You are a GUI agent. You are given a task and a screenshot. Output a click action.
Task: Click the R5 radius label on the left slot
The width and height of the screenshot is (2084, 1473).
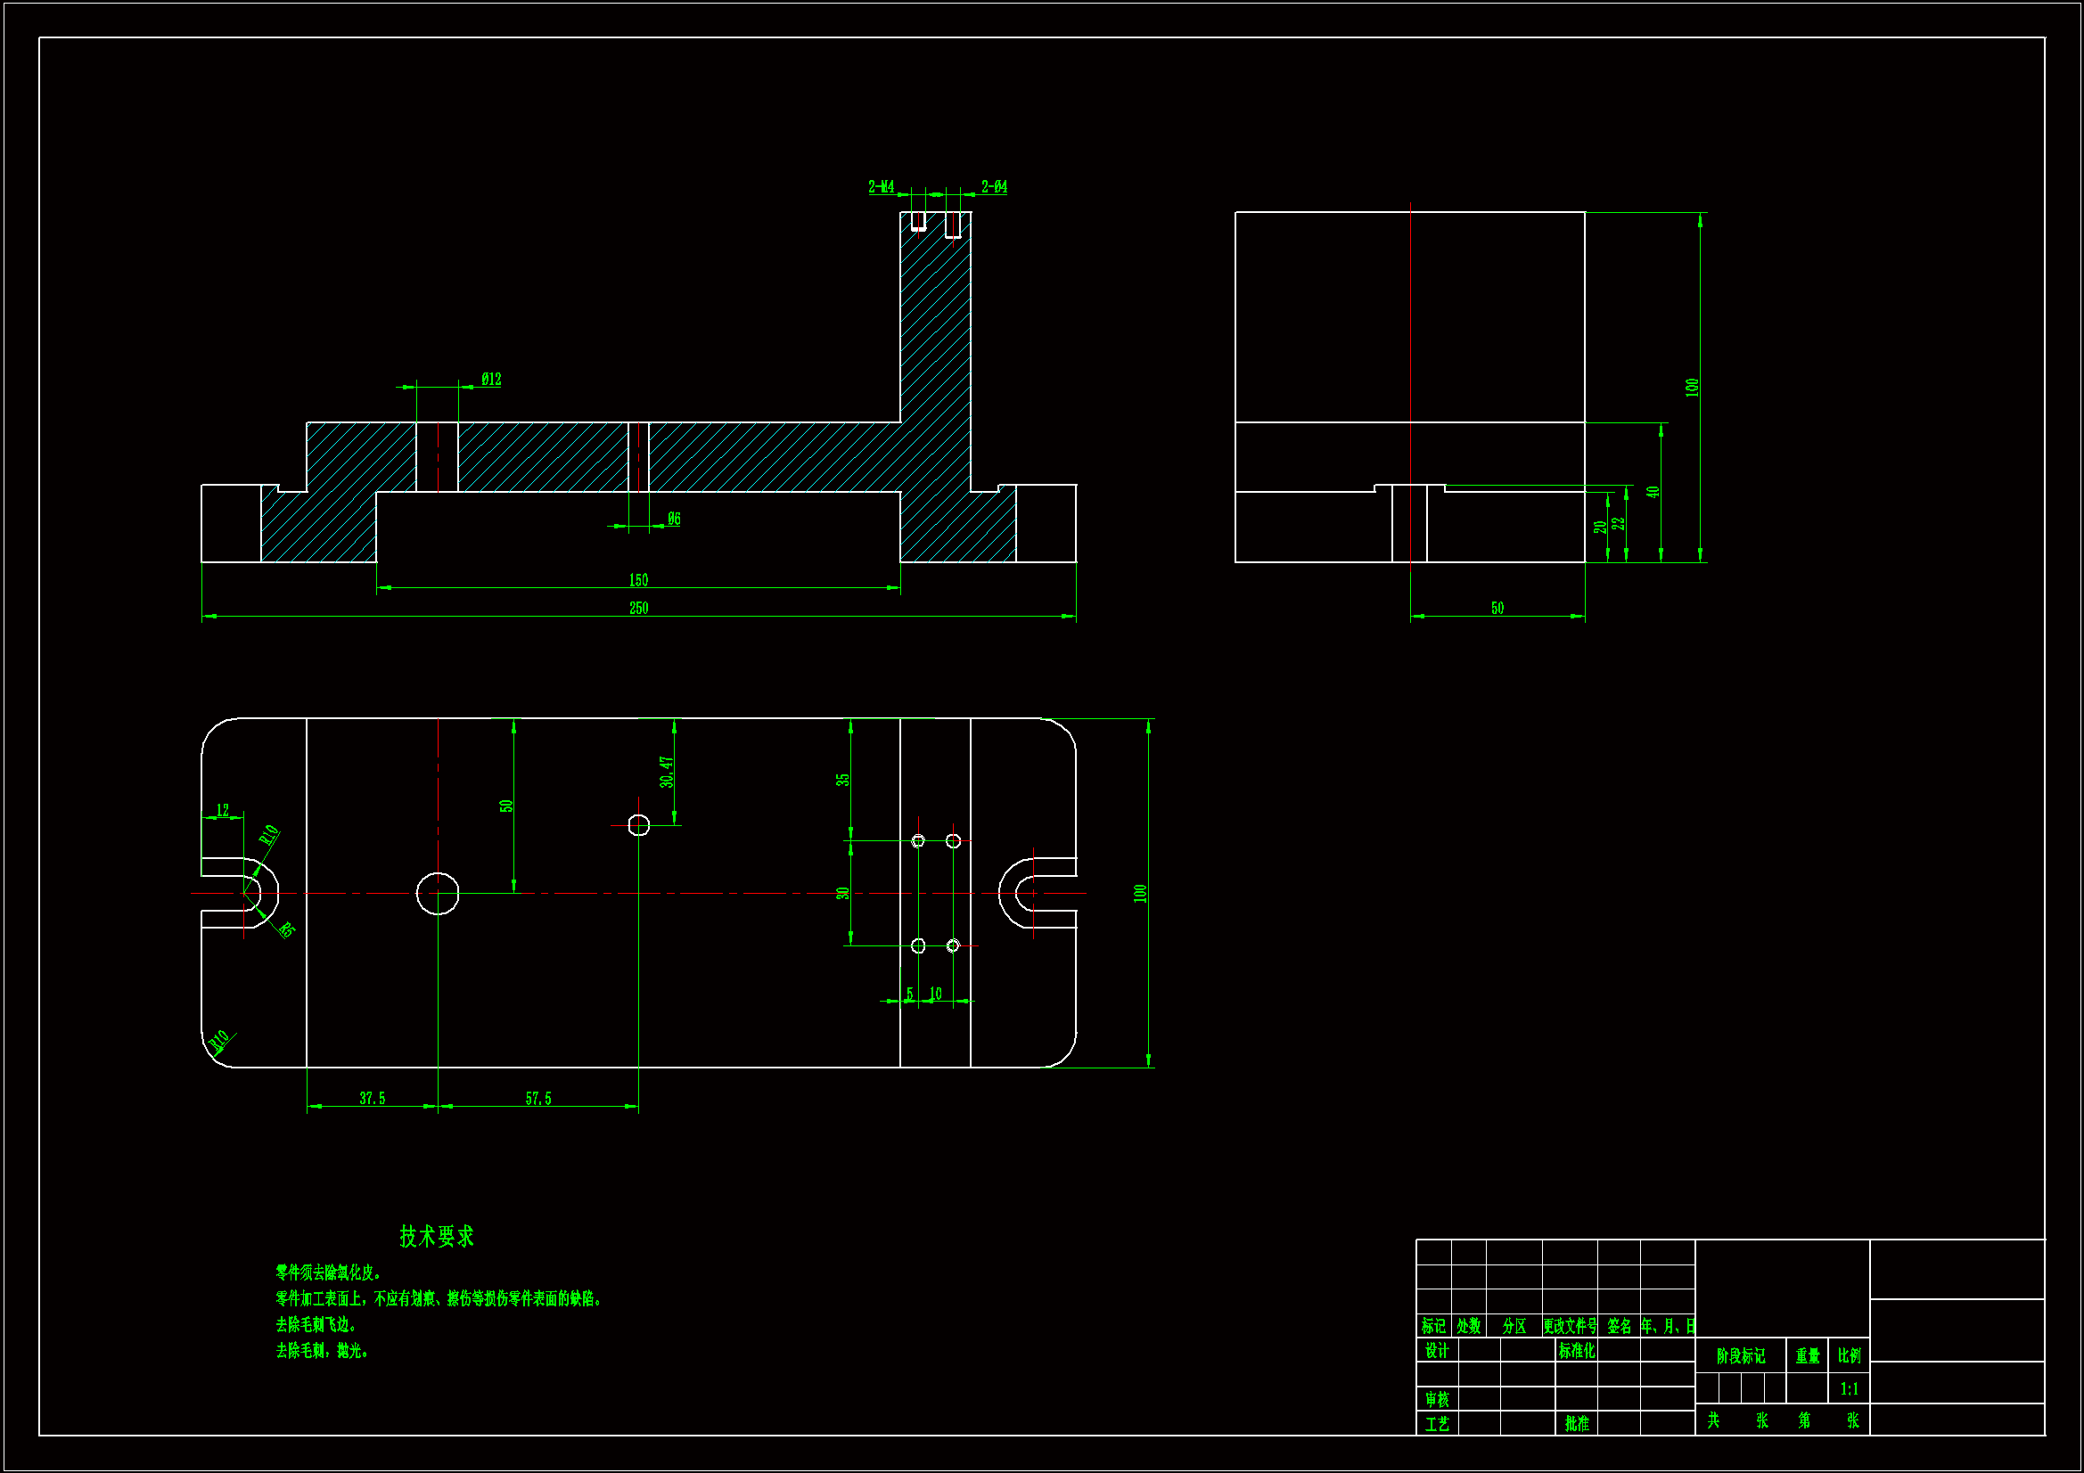pyautogui.click(x=286, y=929)
